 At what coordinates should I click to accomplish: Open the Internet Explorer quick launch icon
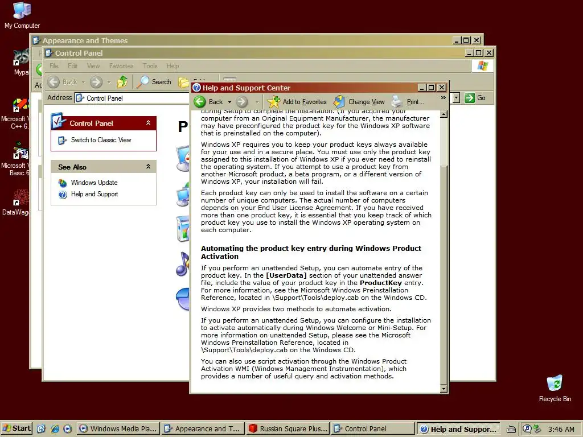(x=55, y=429)
